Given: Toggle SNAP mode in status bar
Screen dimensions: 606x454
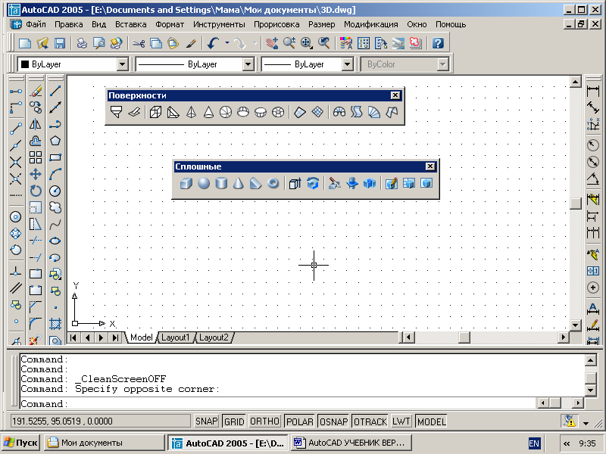Looking at the screenshot, I should point(206,421).
